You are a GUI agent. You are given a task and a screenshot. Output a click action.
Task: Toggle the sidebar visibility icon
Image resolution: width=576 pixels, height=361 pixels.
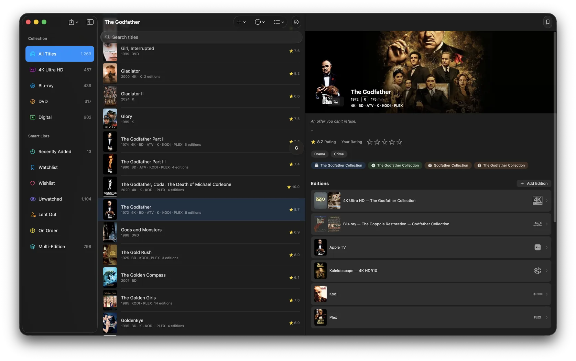[90, 22]
